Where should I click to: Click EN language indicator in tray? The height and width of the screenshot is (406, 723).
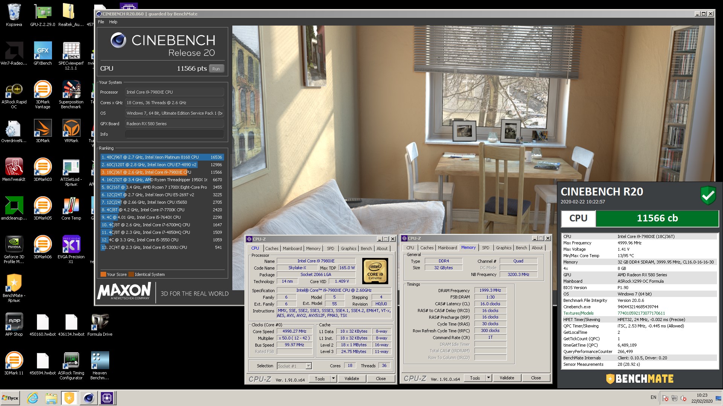(x=653, y=397)
